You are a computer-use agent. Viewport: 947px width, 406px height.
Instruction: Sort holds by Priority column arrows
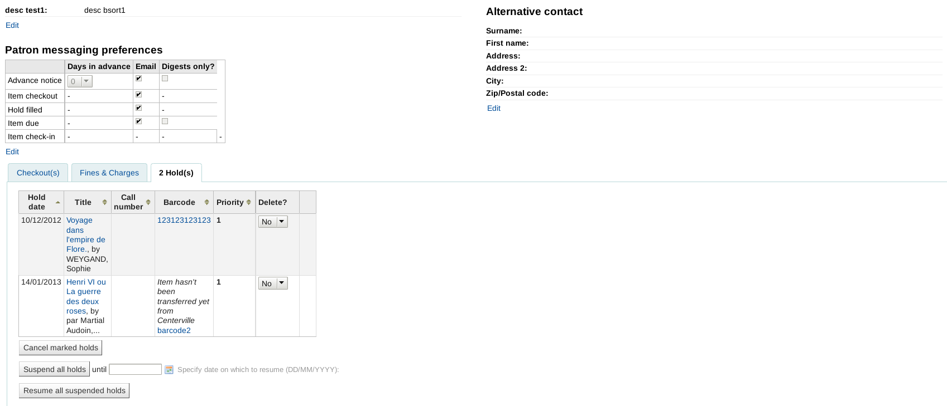(248, 202)
